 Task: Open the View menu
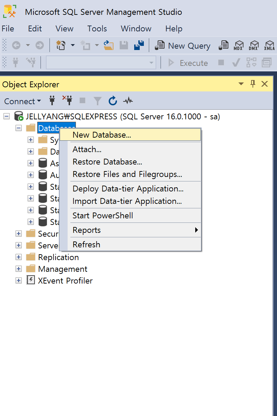coord(65,29)
